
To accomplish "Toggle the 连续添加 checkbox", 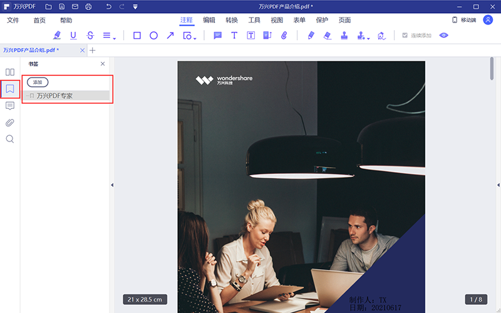I will (405, 36).
